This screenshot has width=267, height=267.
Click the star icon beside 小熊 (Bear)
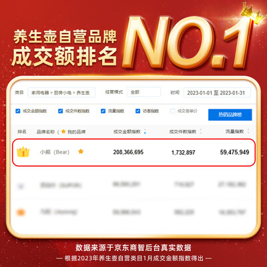81,152
